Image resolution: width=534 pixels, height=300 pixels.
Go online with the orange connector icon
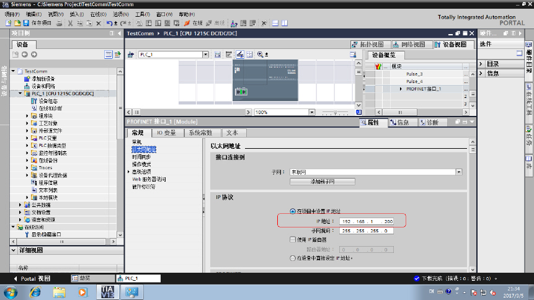(187, 23)
